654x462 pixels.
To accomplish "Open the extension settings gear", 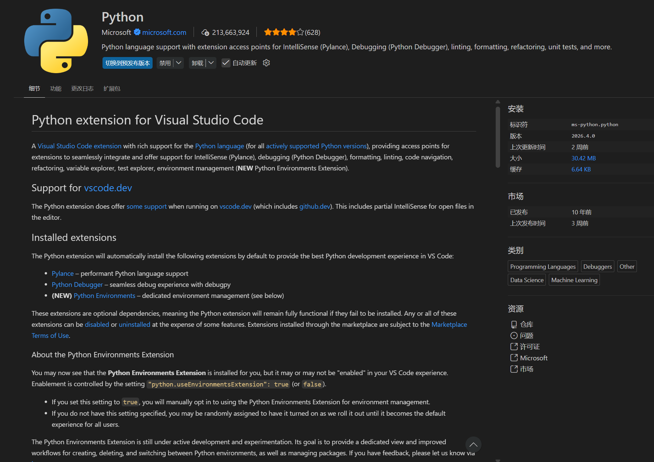I will [x=267, y=63].
